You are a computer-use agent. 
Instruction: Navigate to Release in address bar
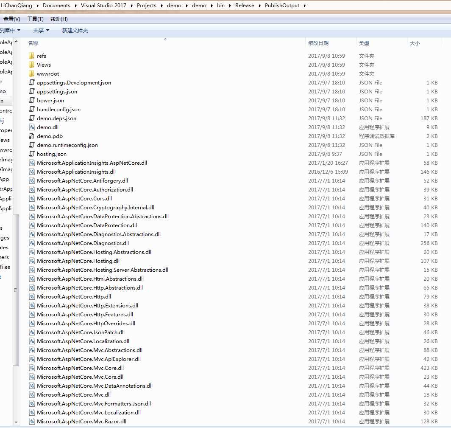pyautogui.click(x=245, y=6)
